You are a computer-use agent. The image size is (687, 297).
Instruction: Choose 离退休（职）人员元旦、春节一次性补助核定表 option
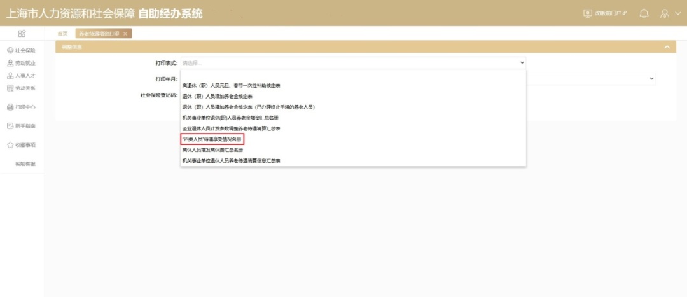pyautogui.click(x=232, y=85)
